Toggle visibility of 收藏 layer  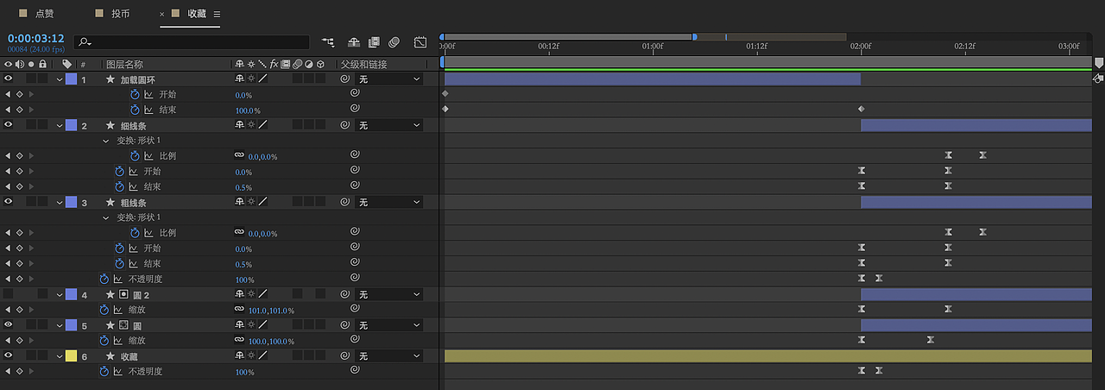[9, 355]
